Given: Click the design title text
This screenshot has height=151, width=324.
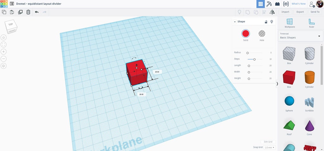Looking at the screenshot, I should [x=39, y=4].
